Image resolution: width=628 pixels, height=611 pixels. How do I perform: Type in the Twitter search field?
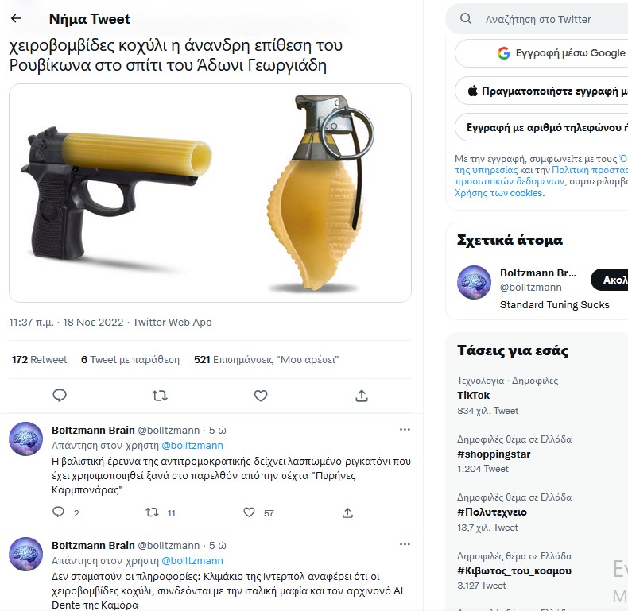(x=549, y=19)
